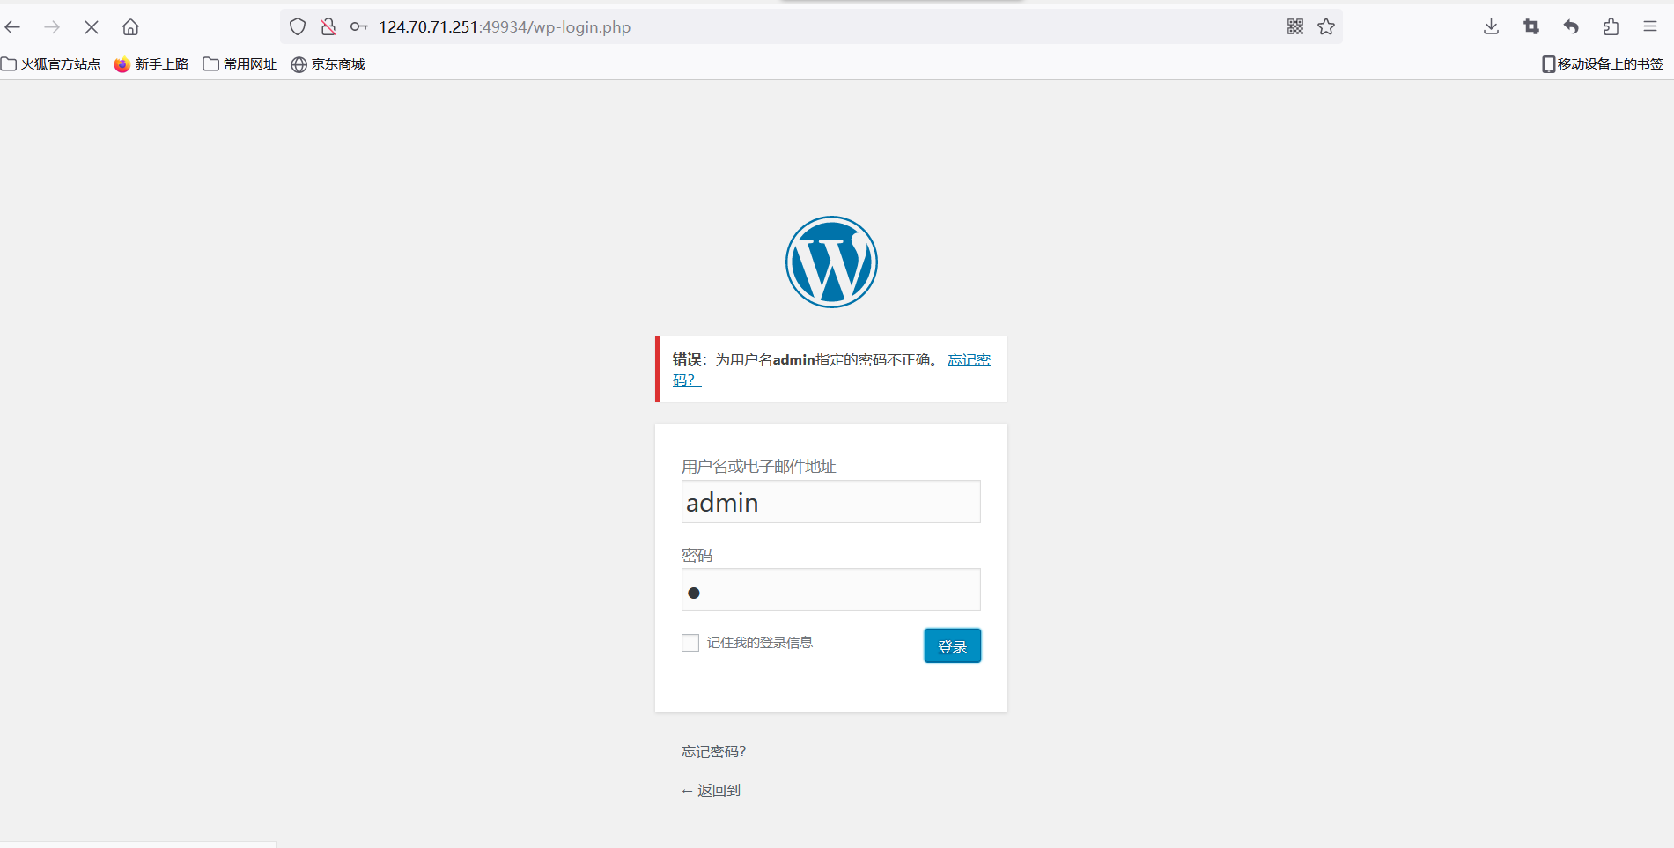The image size is (1674, 848).
Task: Click the username field containing admin
Action: point(830,502)
